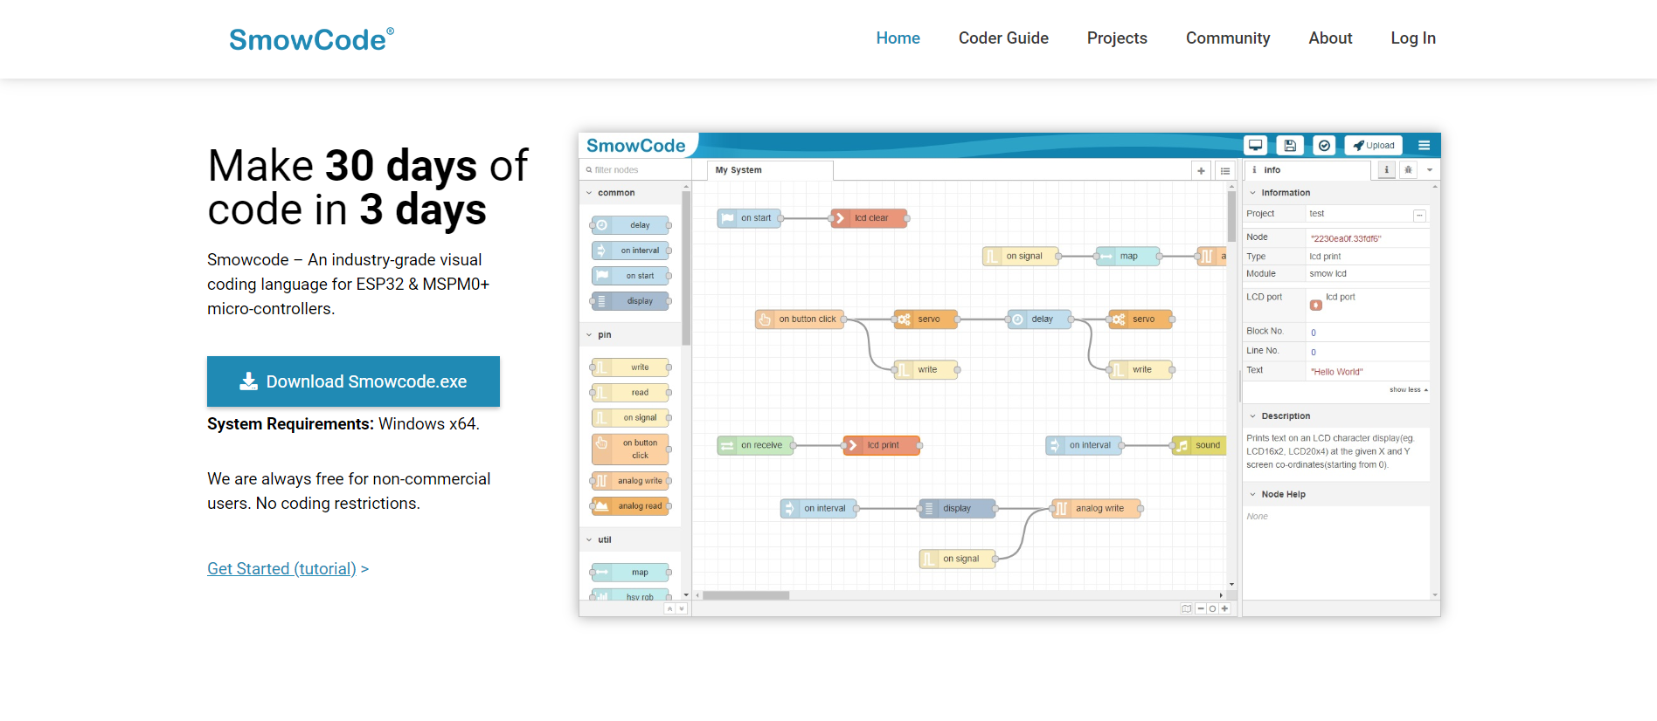Select the on receive node on the canvas
The height and width of the screenshot is (721, 1657).
(x=755, y=445)
